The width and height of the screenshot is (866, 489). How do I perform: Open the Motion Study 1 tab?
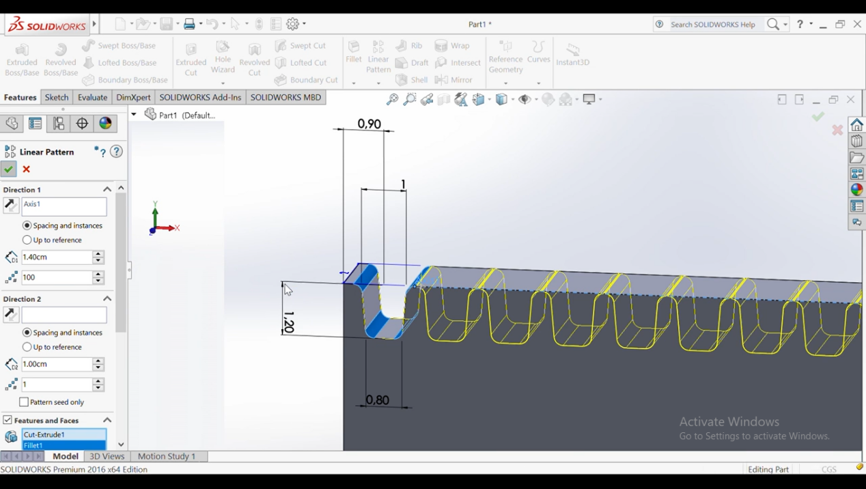(167, 456)
